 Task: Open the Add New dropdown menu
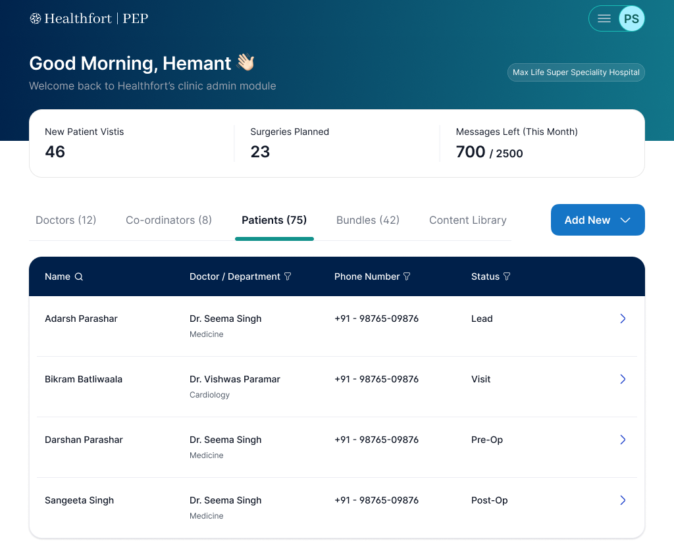point(598,220)
